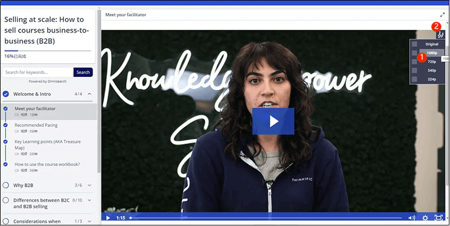Pick the 224p quality menu option

coord(432,80)
